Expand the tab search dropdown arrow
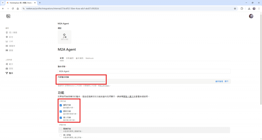 tap(3, 3)
